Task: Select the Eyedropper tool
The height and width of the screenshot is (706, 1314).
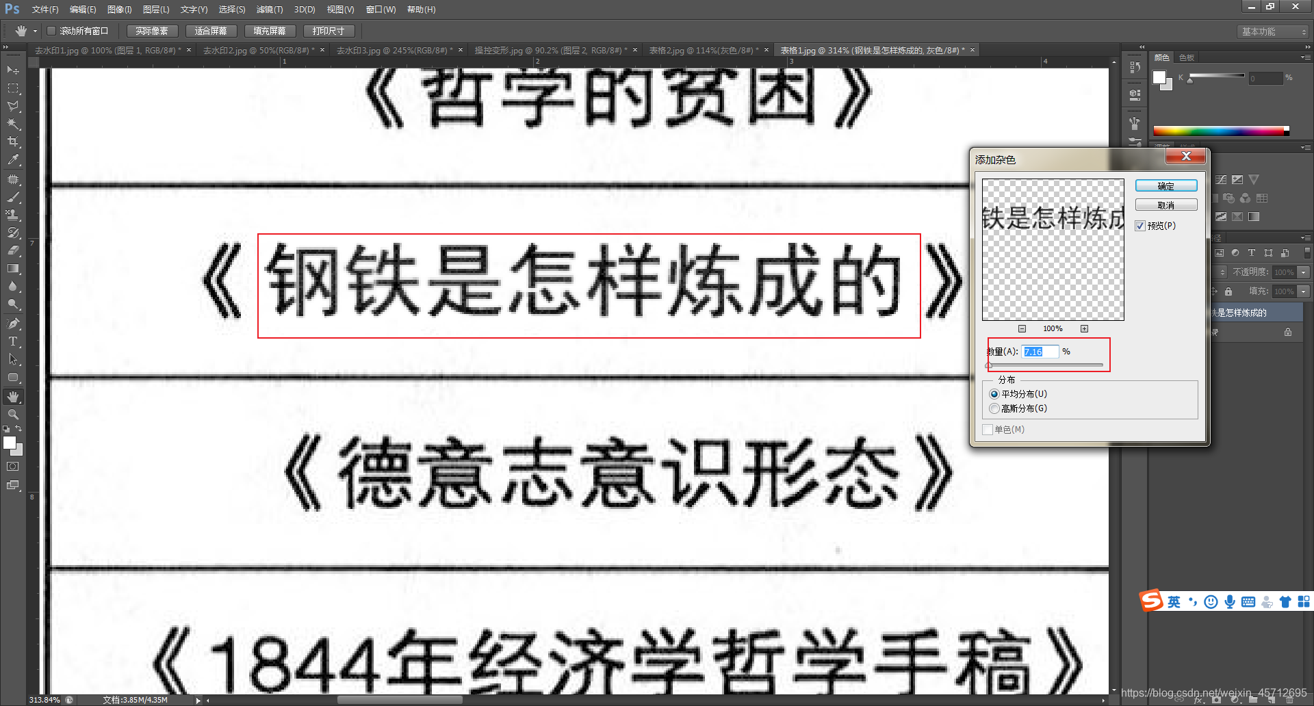Action: coord(12,159)
